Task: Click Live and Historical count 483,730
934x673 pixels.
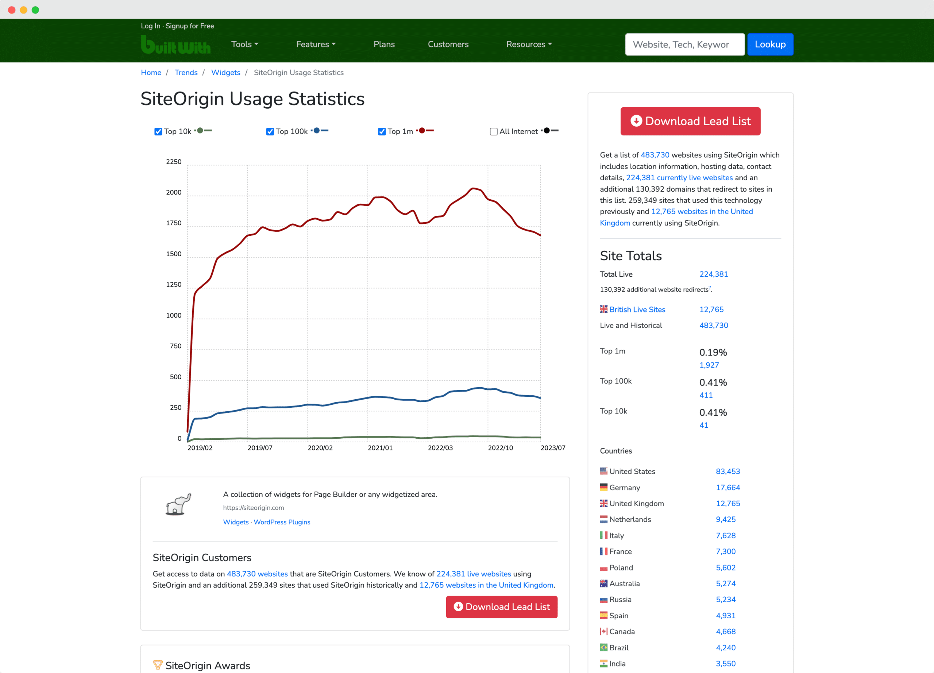Action: pos(713,326)
